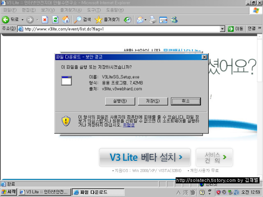Open the 파일(F) menu

point(10,10)
